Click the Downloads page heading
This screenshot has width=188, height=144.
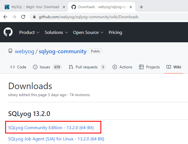(x=30, y=86)
